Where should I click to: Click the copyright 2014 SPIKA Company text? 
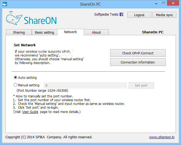49,137
